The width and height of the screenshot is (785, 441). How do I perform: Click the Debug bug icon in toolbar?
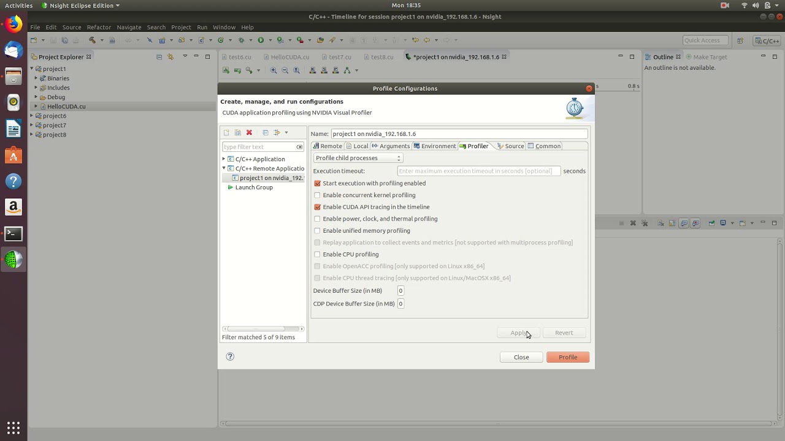(241, 40)
